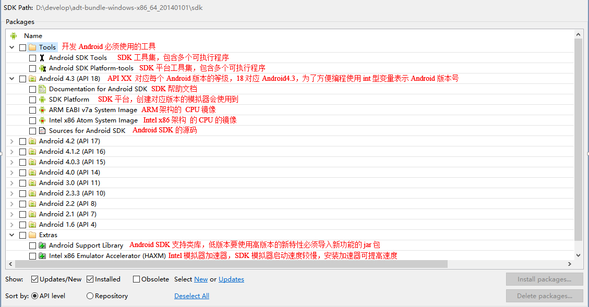Click the Android SDK Tools wrench icon
The image size is (589, 307).
[x=42, y=58]
